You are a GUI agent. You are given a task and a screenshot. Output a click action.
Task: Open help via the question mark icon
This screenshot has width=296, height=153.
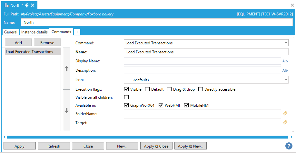pos(289,146)
